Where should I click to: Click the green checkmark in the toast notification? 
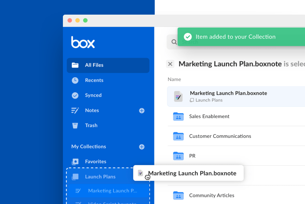coord(187,37)
